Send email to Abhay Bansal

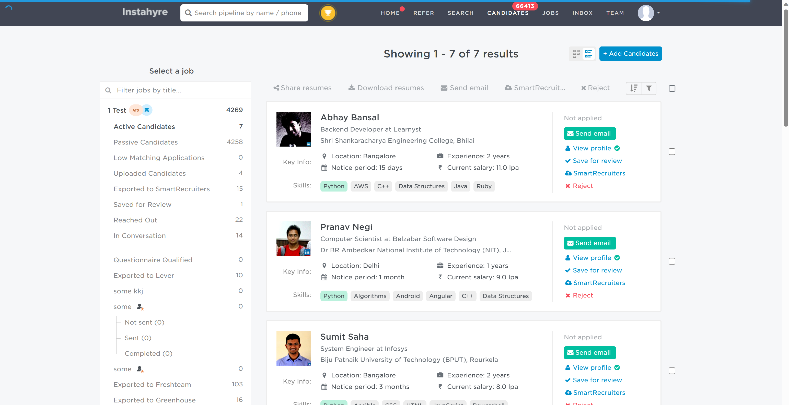tap(589, 134)
